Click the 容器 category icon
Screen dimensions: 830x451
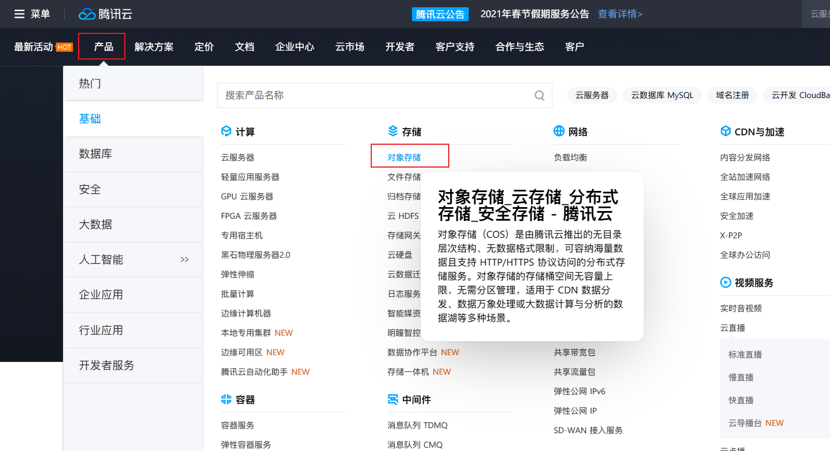(x=226, y=399)
